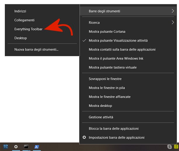Open the Indirizzi toolbar entry
This screenshot has height=151, width=179.
pos(42,11)
